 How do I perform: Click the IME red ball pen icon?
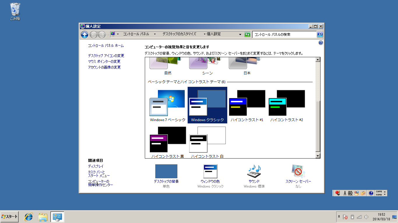point(338,193)
